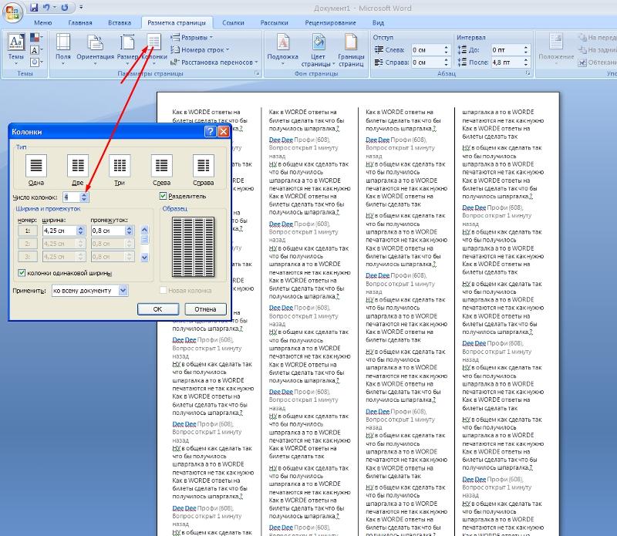Open Расстановка переносов hyphenation dropdown
Image resolution: width=617 pixels, height=536 pixels.
coord(214,62)
